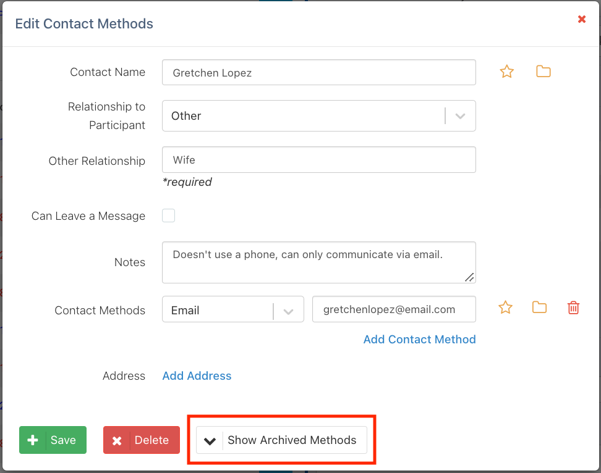The width and height of the screenshot is (601, 473).
Task: Star the contact name Gretchen Lopez
Action: pyautogui.click(x=507, y=72)
